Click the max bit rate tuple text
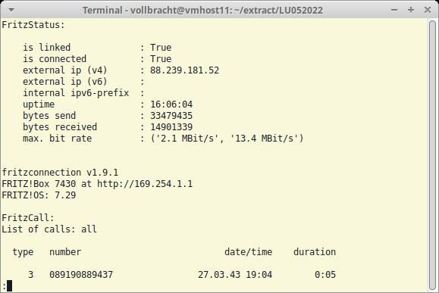Viewport: 439px width, 293px height. point(227,139)
